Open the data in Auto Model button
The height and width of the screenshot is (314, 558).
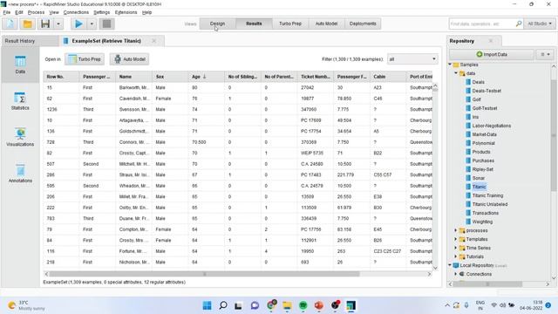(x=129, y=59)
